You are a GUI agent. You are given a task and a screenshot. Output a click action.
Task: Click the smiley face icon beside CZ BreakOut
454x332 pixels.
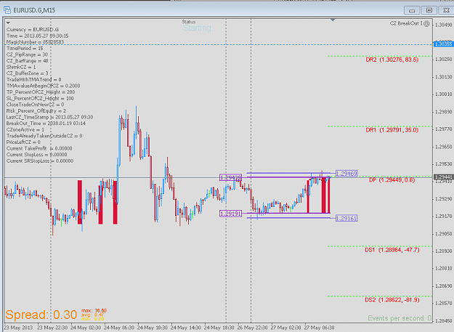tap(426, 24)
